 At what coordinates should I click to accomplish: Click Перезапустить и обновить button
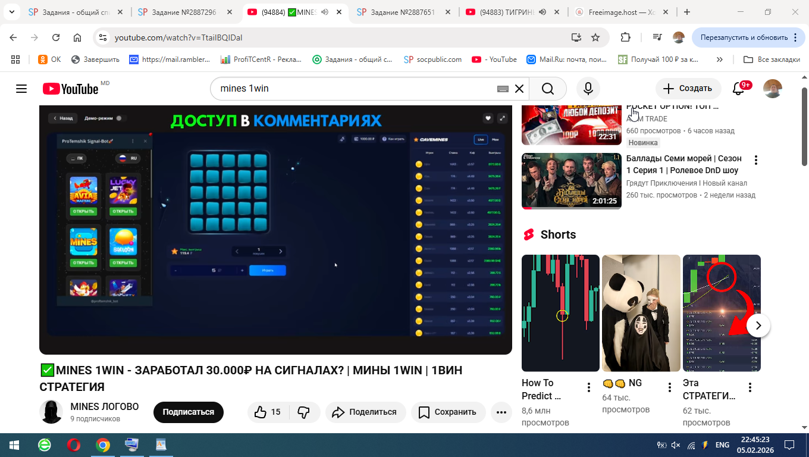[748, 37]
